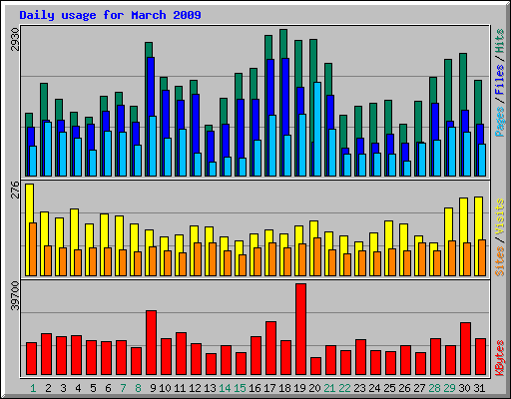This screenshot has width=511, height=399.
Task: Click the orange Sites bar for day 20
Action: [x=317, y=256]
